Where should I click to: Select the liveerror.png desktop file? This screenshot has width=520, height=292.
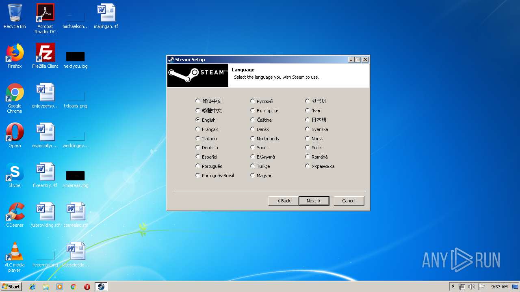45,259
